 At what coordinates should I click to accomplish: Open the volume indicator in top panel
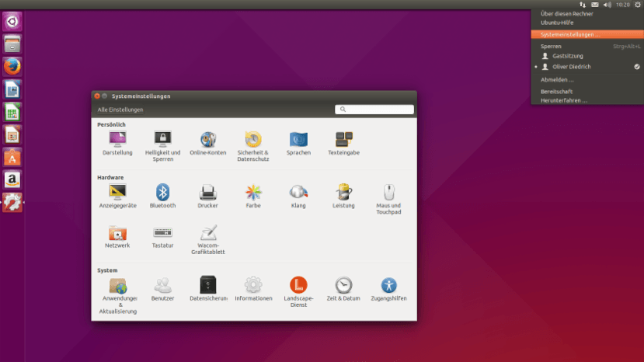pyautogui.click(x=607, y=5)
